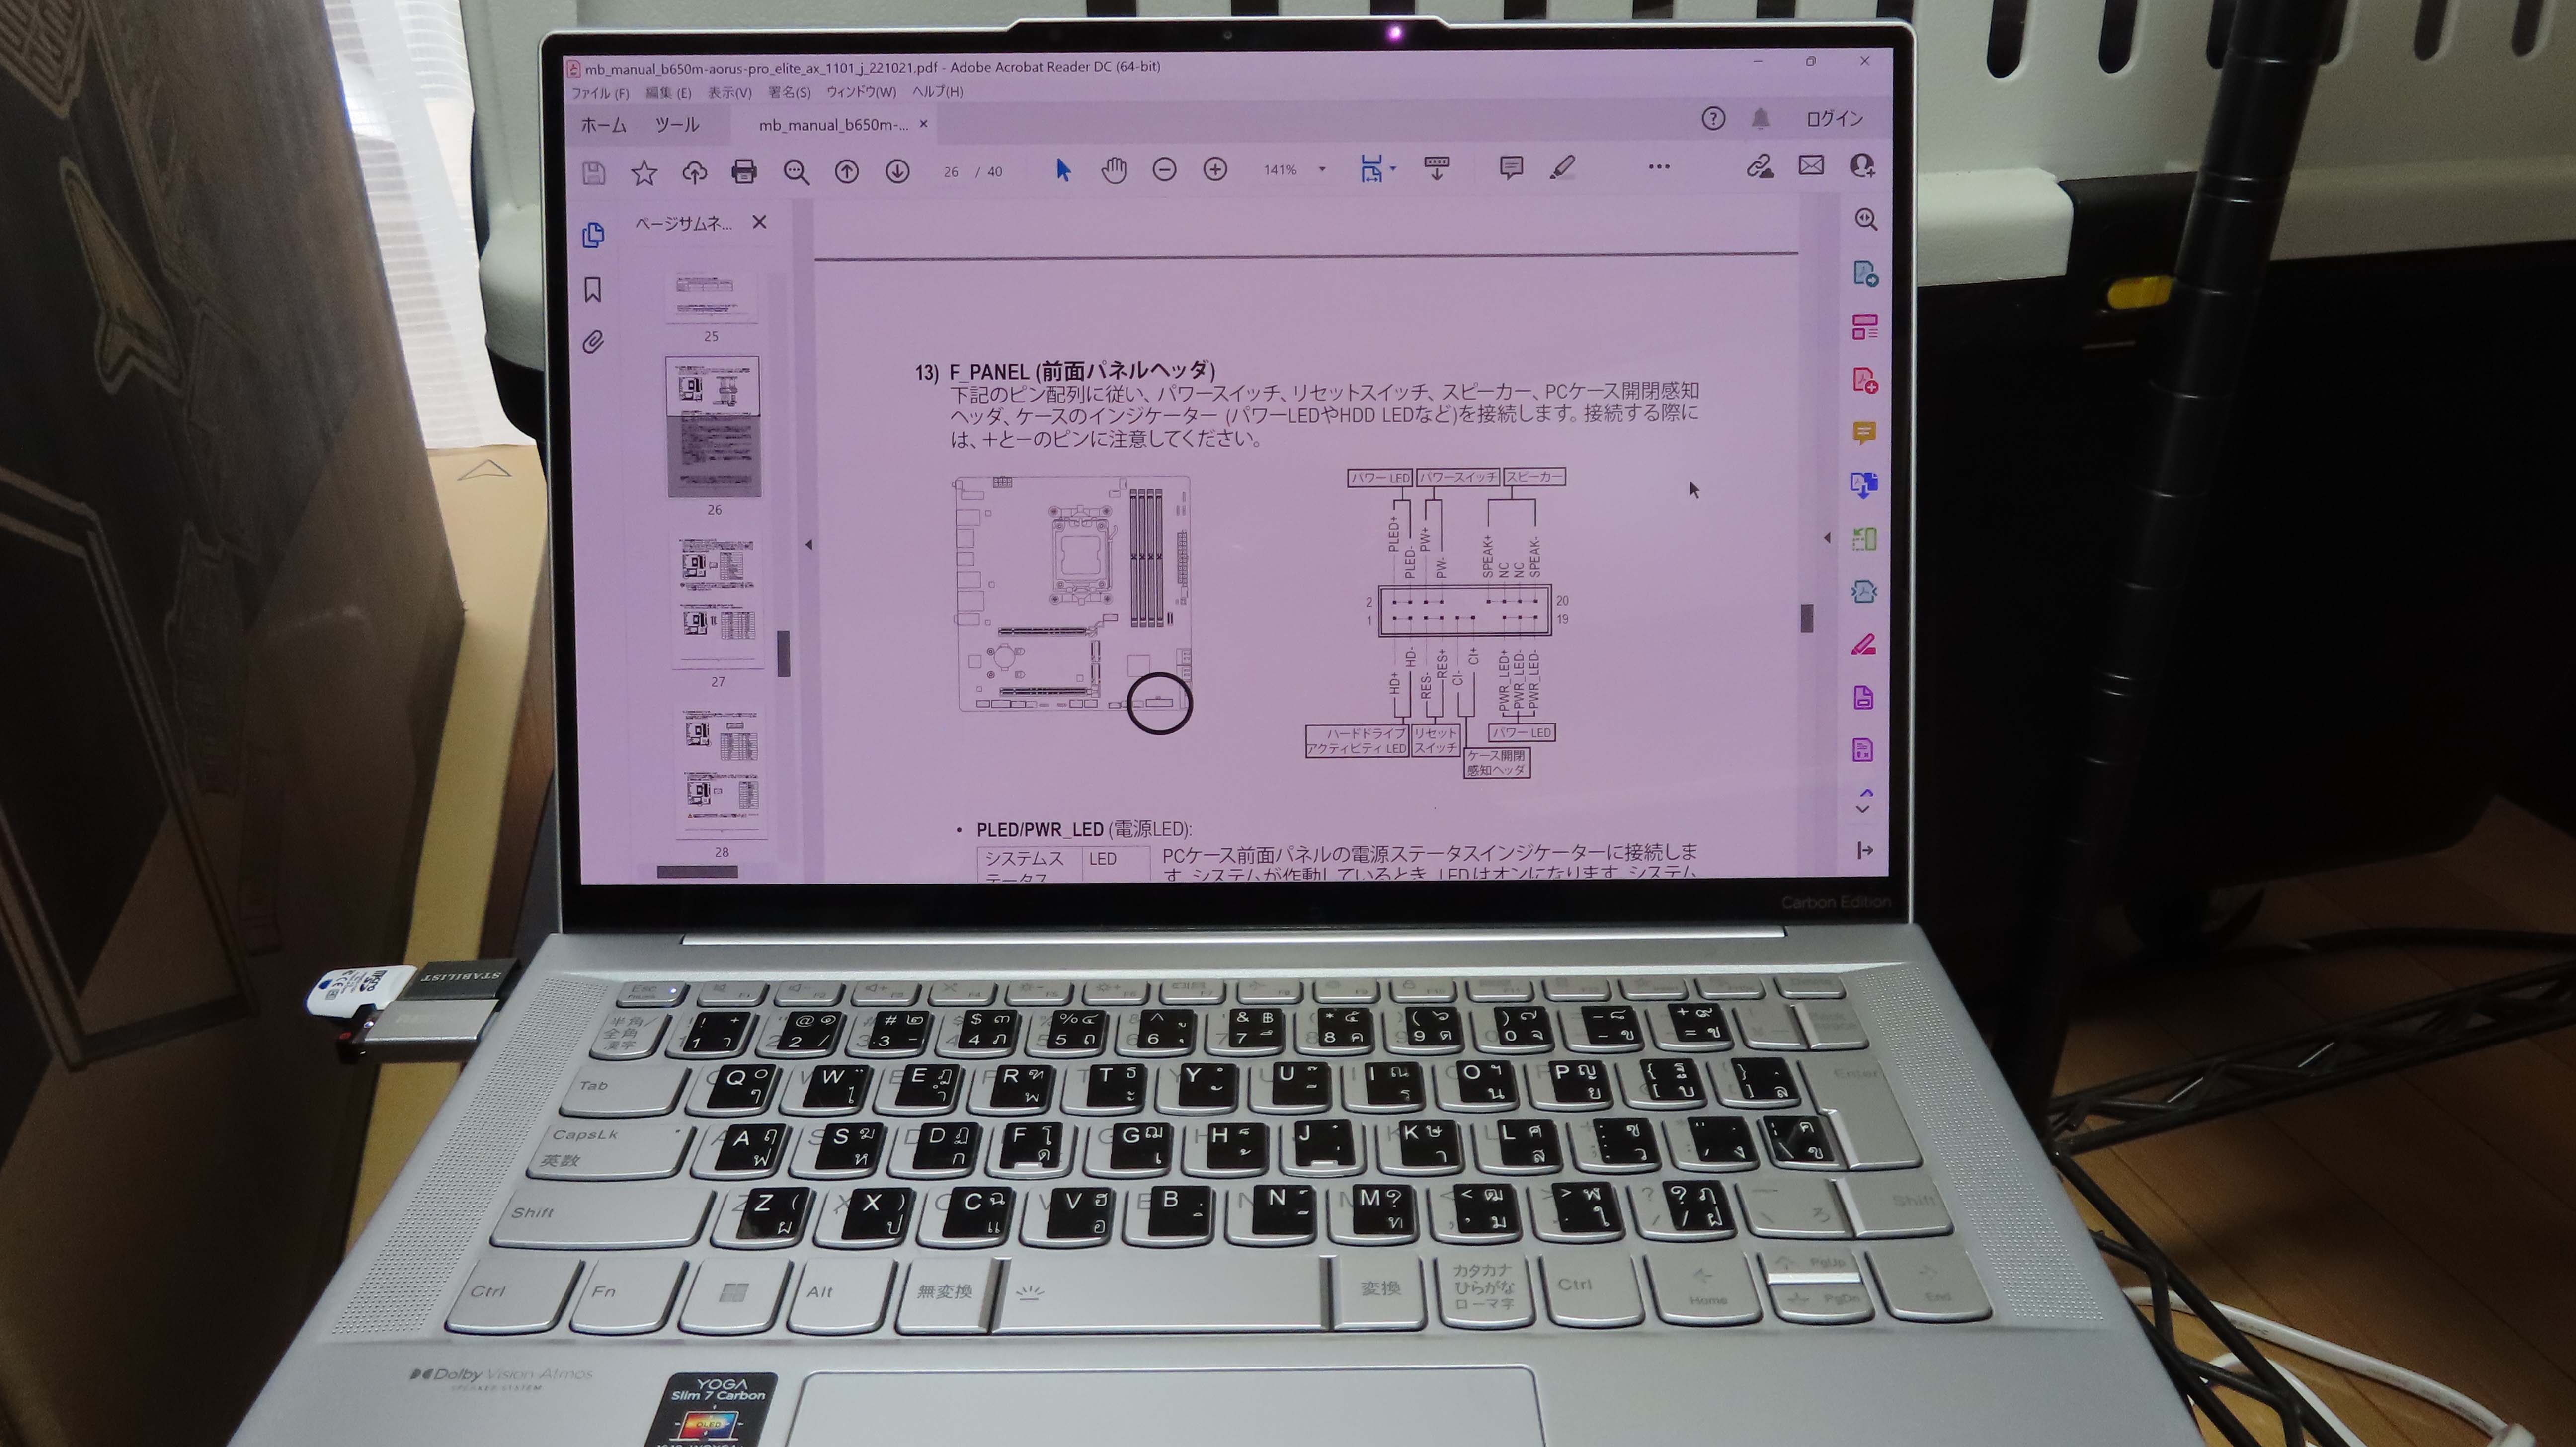2576x1447 pixels.
Task: Collapse the right tools pane arrow
Action: pos(1827,537)
